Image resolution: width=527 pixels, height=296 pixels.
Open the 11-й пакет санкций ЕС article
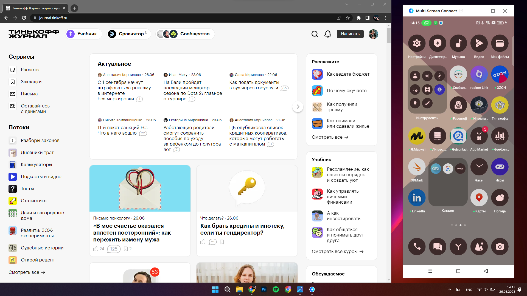pos(123,130)
